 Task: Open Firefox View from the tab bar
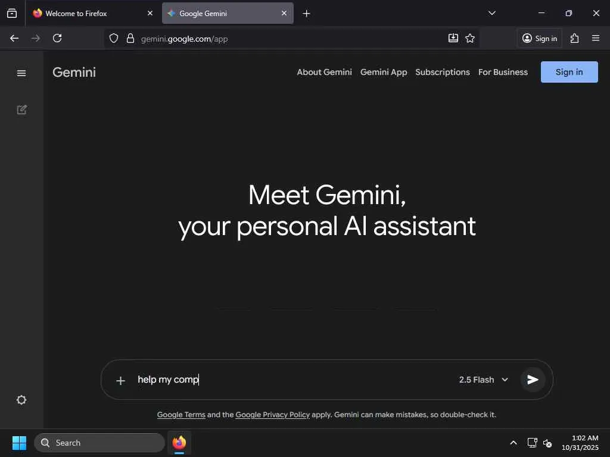12,13
